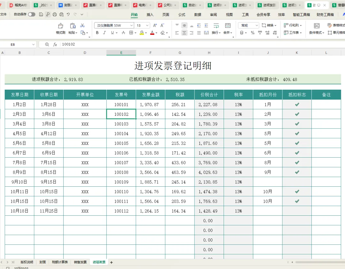345x269 pixels.
Task: Switch to the 公式 ribbon tab
Action: pos(182,14)
